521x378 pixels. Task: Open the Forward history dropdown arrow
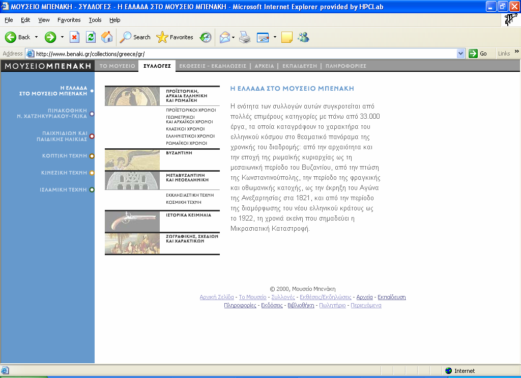click(x=62, y=37)
